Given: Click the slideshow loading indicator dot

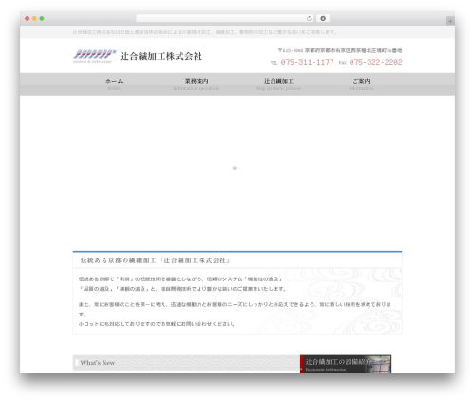Looking at the screenshot, I should point(235,168).
